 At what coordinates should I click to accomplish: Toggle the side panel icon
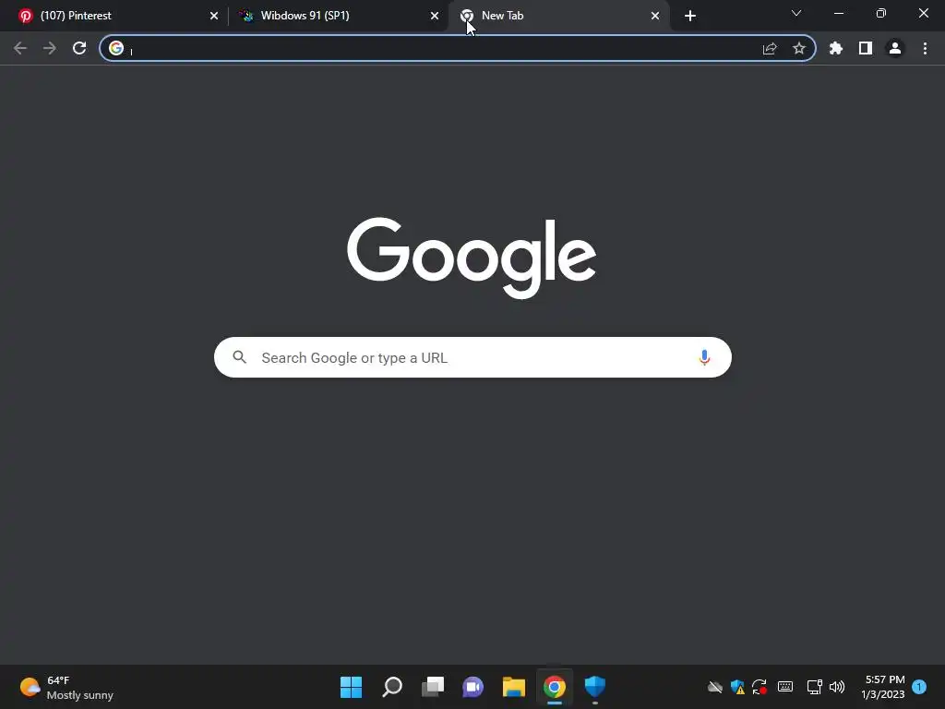[866, 48]
